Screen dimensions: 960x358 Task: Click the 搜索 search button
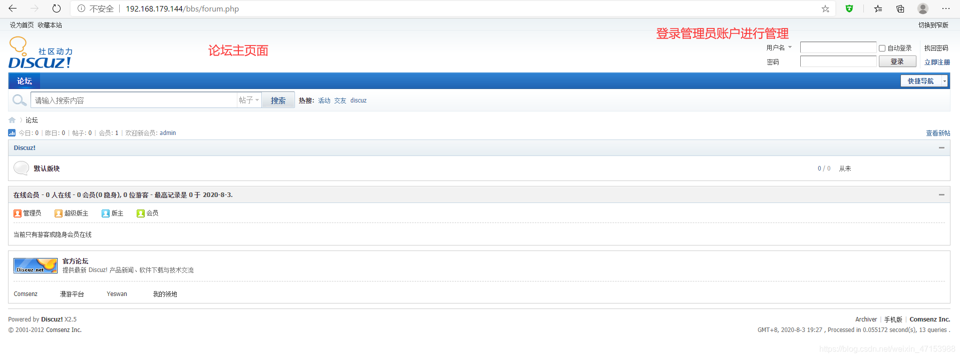coord(278,100)
